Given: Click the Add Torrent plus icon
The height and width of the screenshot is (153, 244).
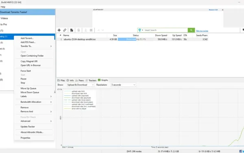Looking at the screenshot, I should point(59,30).
